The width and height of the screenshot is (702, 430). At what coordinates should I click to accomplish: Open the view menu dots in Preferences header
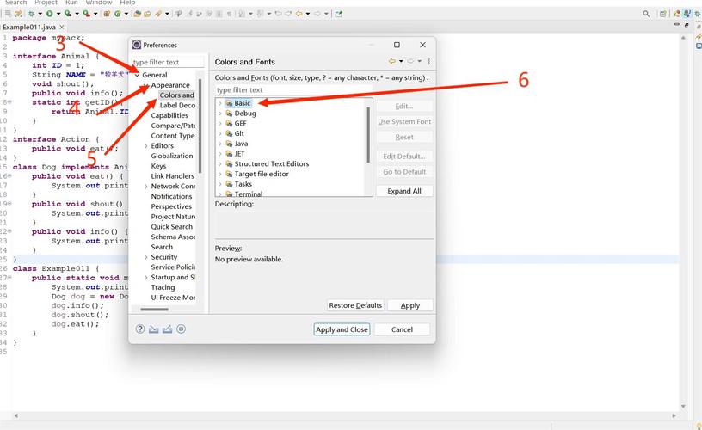(x=428, y=62)
